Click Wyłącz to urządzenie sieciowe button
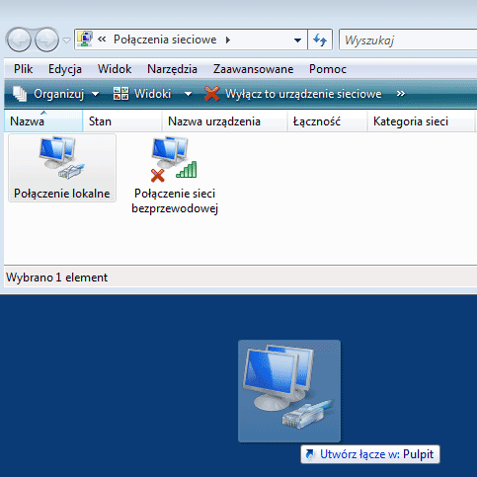Viewport: 477px width, 477px height. pyautogui.click(x=293, y=94)
